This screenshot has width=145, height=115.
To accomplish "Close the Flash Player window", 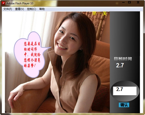I will coord(138,2).
